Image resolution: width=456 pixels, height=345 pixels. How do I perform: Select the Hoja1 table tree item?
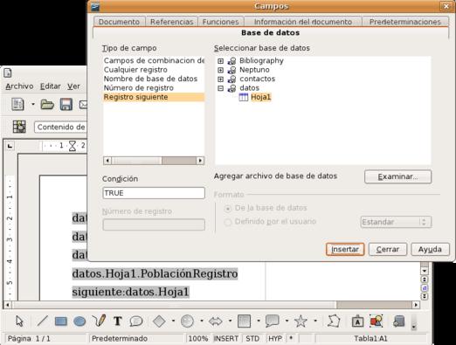pos(261,97)
